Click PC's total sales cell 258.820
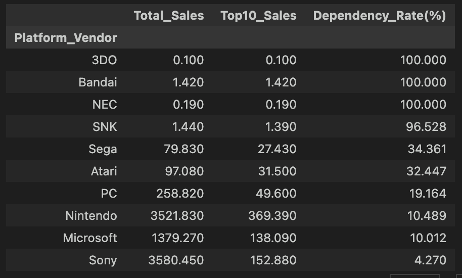 [x=180, y=194]
